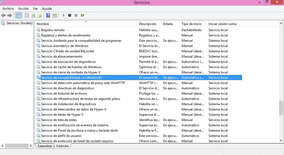Open the Help toolbar icon
Image resolution: width=284 pixels, height=155 pixels.
pyautogui.click(x=48, y=15)
